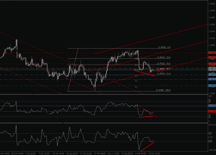Click the 5 Feb 12:00 time axis label
Image resolution: width=216 pixels, height=155 pixels.
pos(154,153)
